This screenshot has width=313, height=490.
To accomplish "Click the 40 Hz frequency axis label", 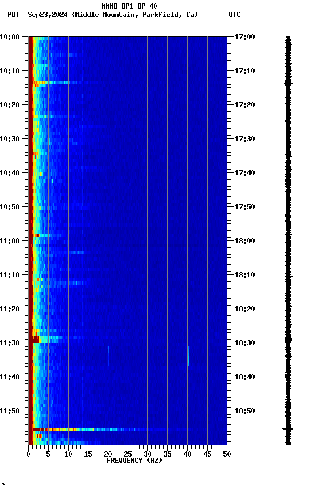I will 187,454.
